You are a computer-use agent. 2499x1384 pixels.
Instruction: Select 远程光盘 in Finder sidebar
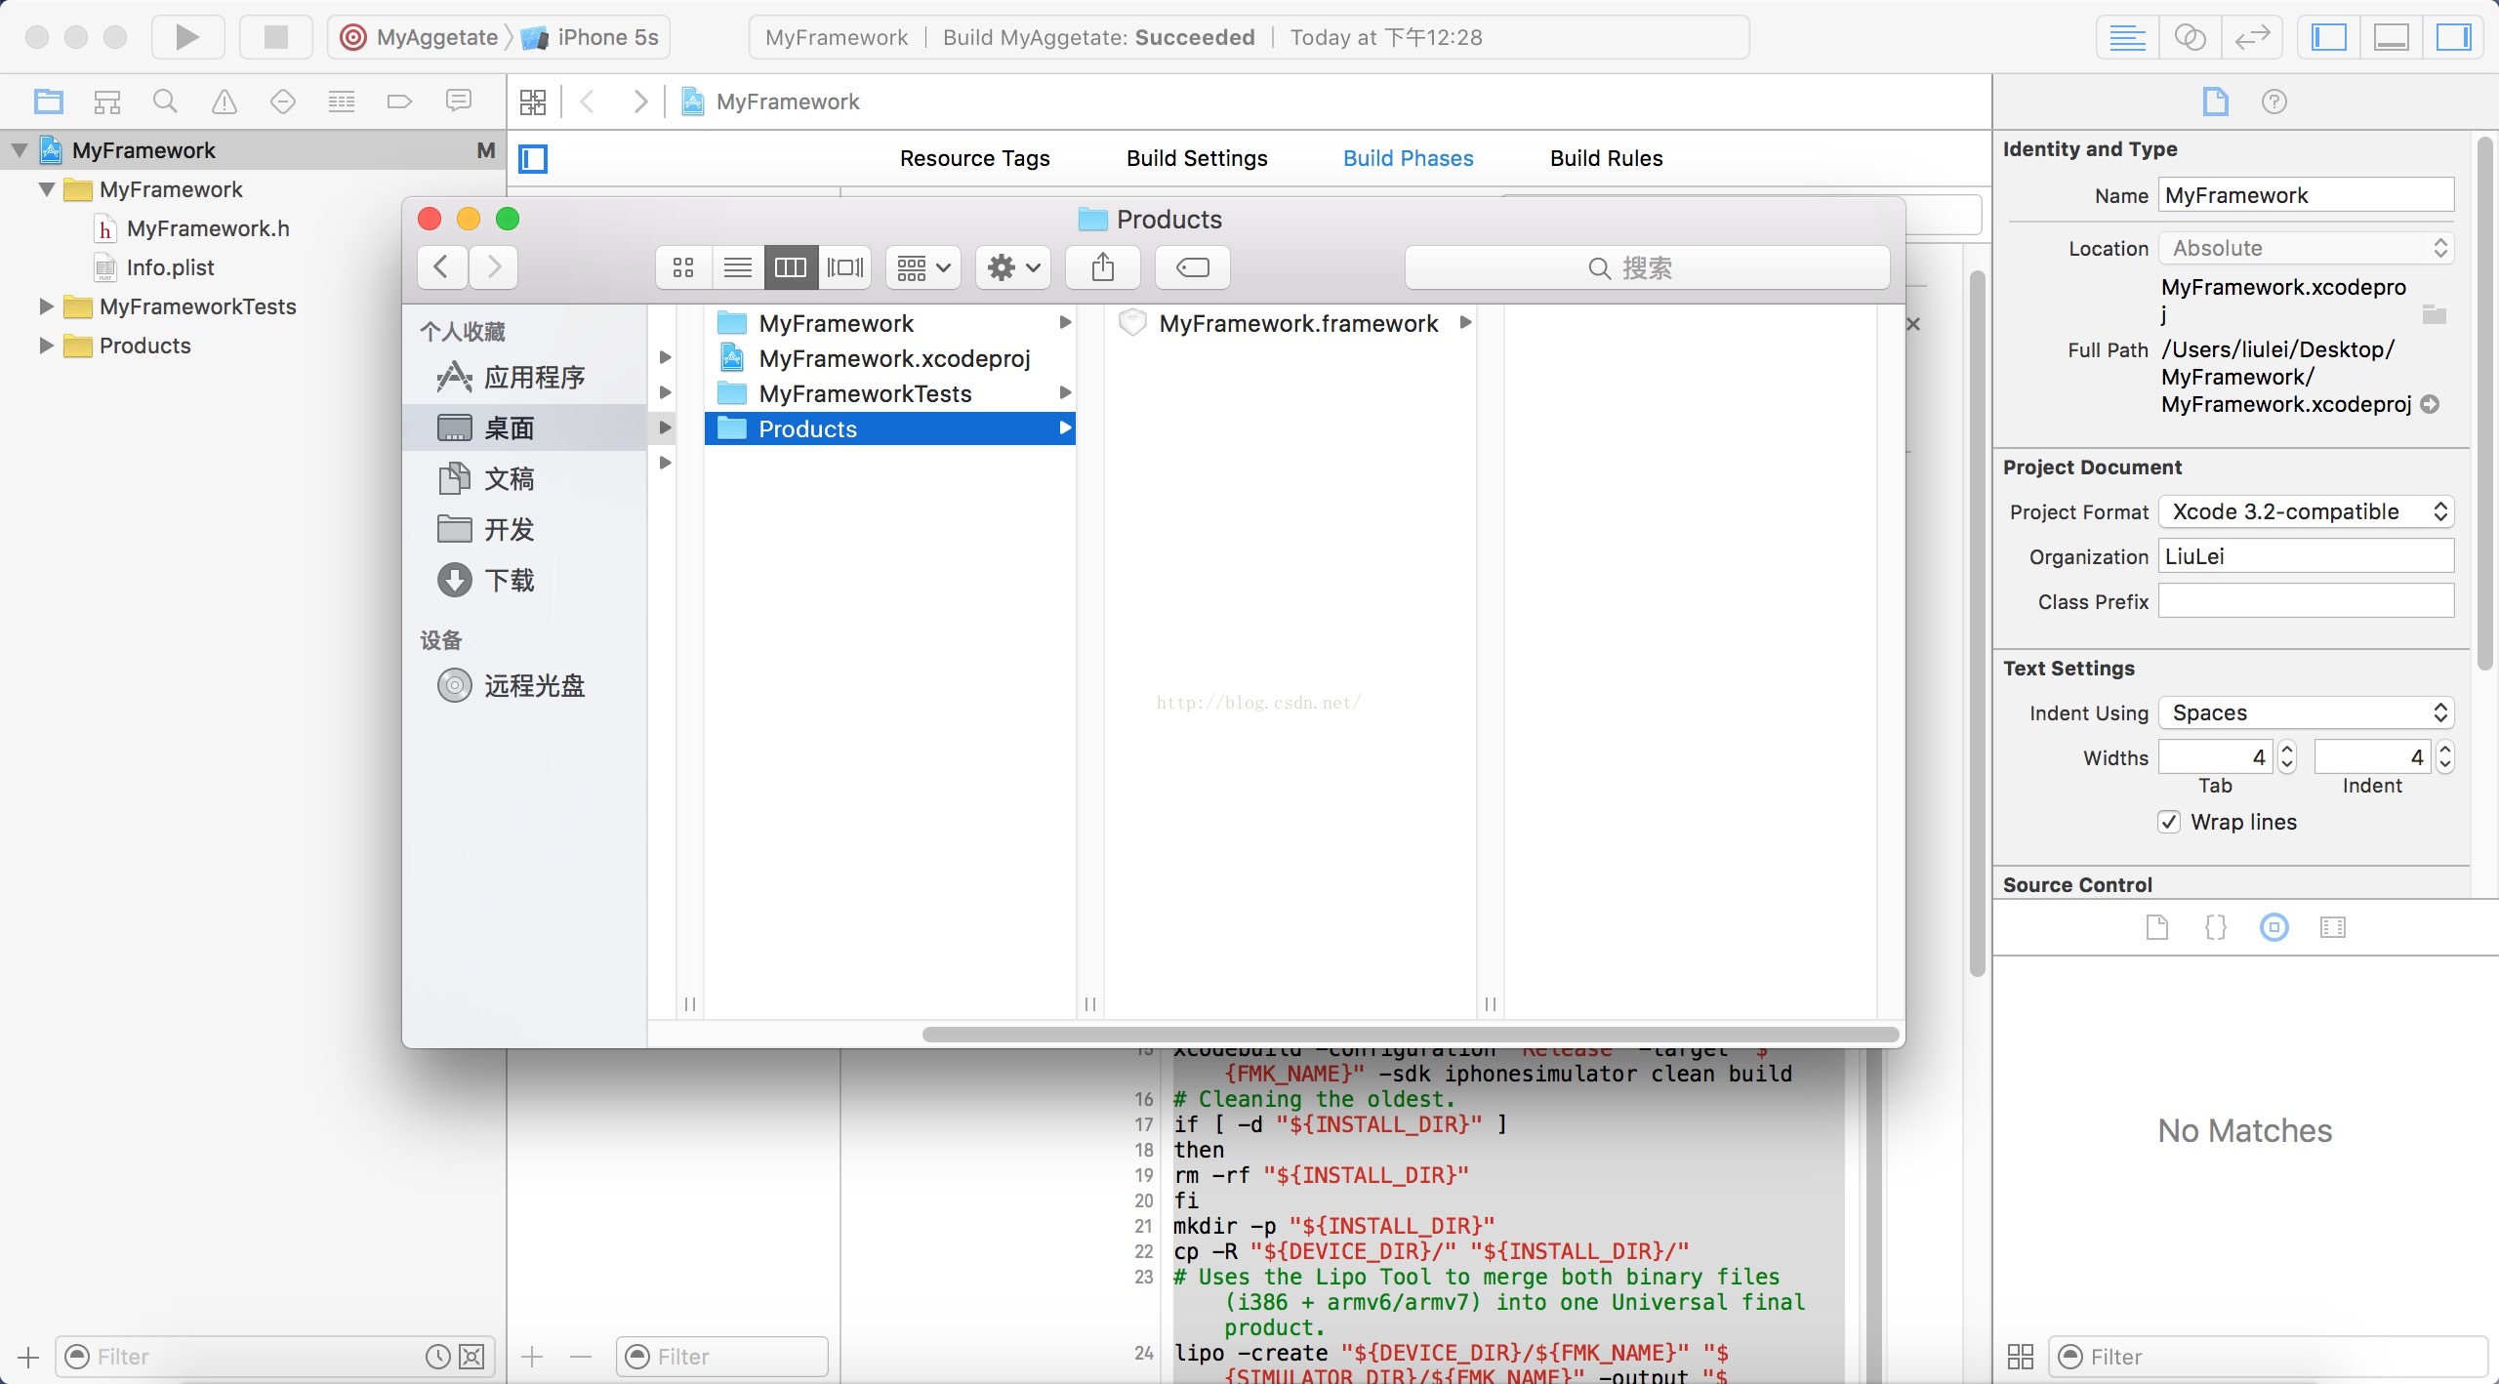click(x=525, y=685)
